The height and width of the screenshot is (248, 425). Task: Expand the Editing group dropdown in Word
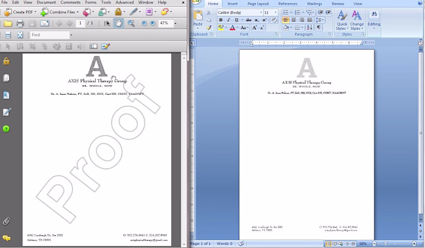tap(374, 20)
